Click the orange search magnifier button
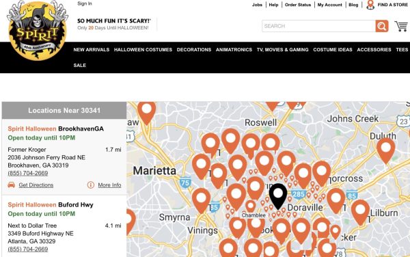This screenshot has width=410, height=257. (382, 26)
